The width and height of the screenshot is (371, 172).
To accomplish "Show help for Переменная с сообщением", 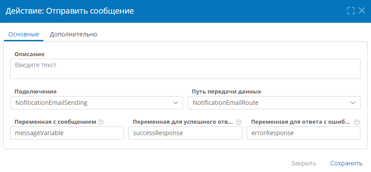I will (101, 122).
